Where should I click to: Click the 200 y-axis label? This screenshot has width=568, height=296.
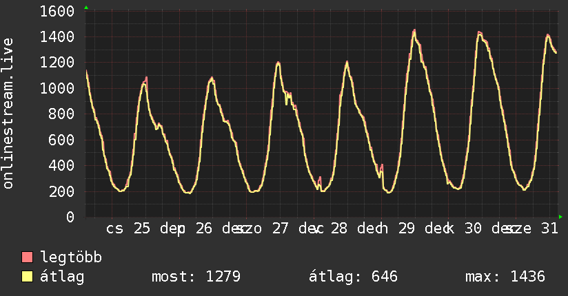coord(61,191)
